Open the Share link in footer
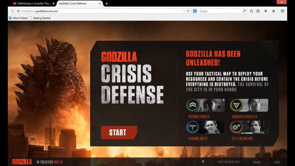Screen dimensions: 295x166 click(257, 162)
